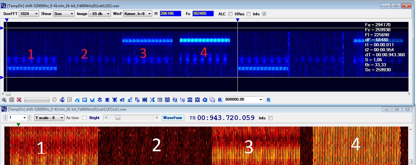Maximize the lower waveform window
The image size is (416, 165).
tap(397, 109)
